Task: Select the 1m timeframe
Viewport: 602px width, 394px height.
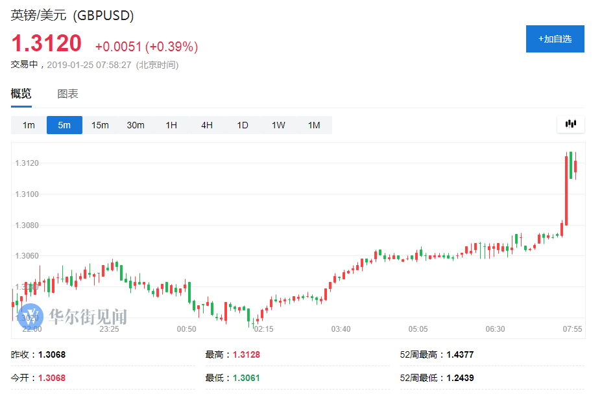Action: 29,125
